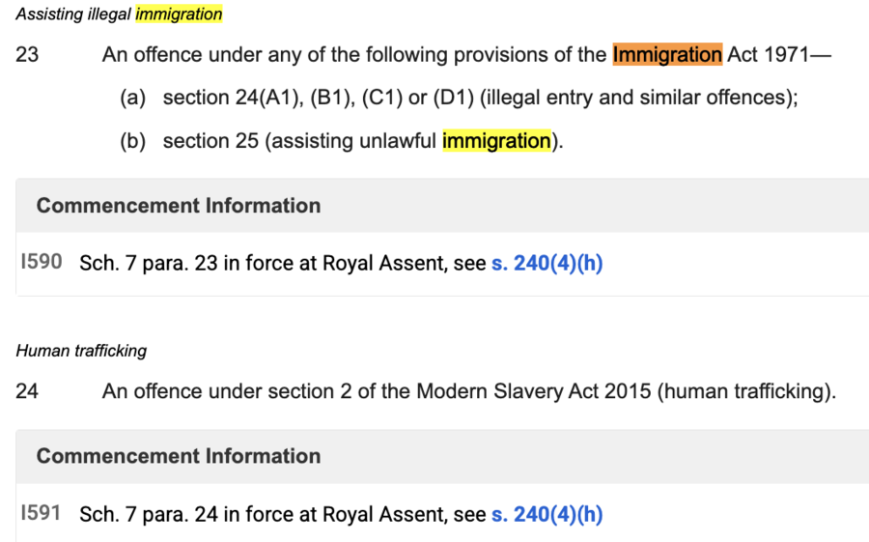
Task: Click the Human trafficking heading
Action: [81, 351]
